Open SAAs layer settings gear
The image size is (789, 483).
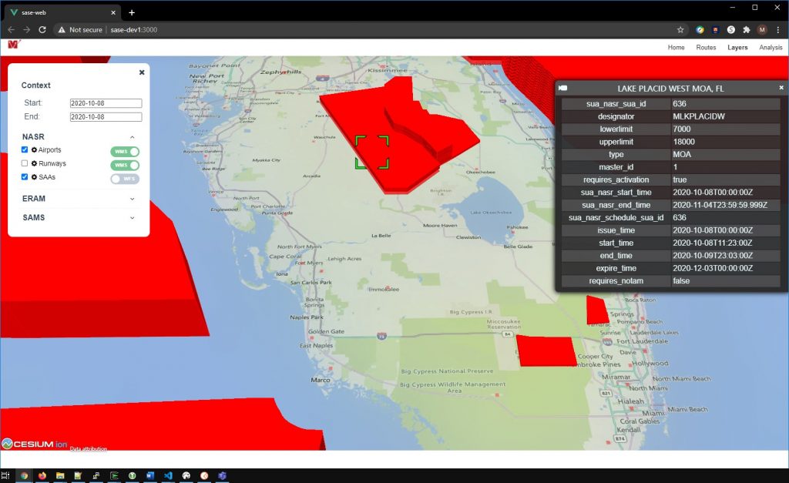34,177
